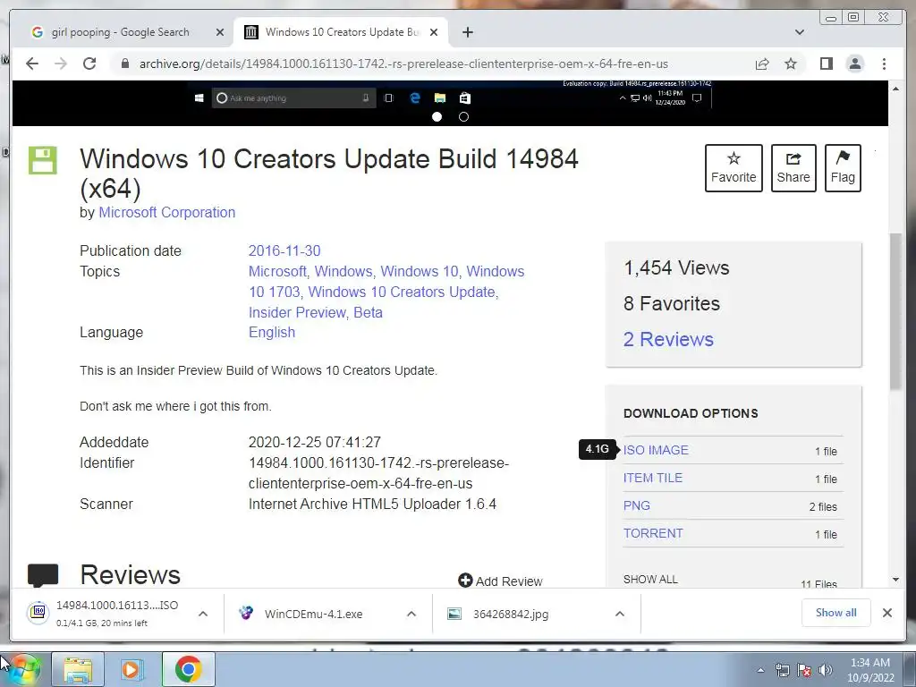The height and width of the screenshot is (687, 916).
Task: Click the Reviews speech bubble icon
Action: pyautogui.click(x=43, y=575)
